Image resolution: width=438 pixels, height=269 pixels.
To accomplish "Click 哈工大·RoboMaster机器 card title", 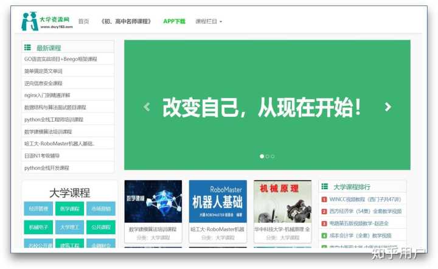I will (x=218, y=229).
